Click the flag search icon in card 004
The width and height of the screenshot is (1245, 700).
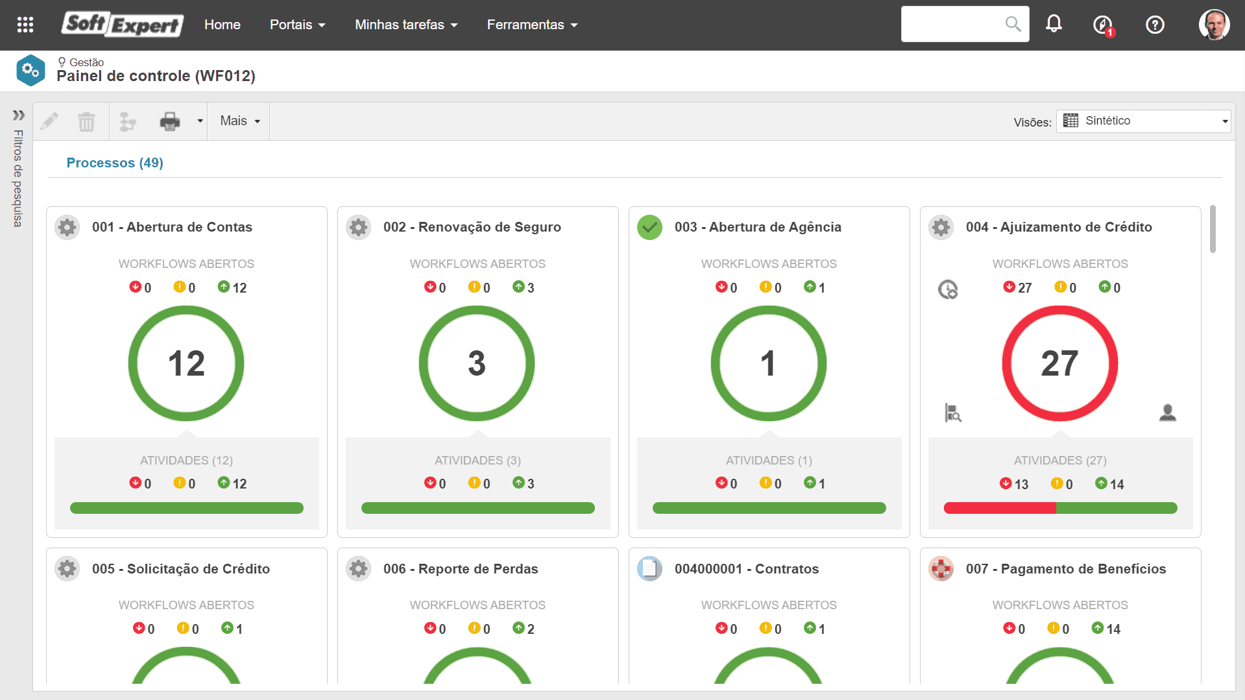click(x=952, y=413)
